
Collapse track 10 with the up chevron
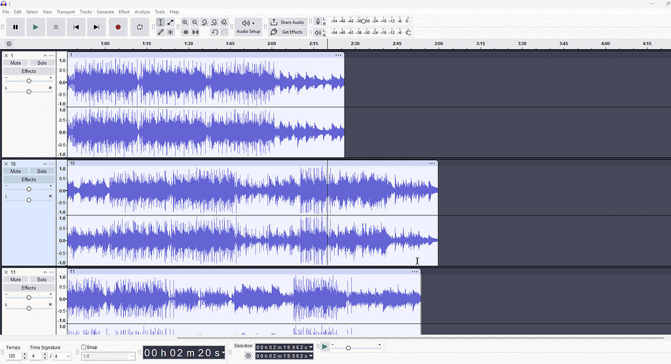(x=45, y=164)
